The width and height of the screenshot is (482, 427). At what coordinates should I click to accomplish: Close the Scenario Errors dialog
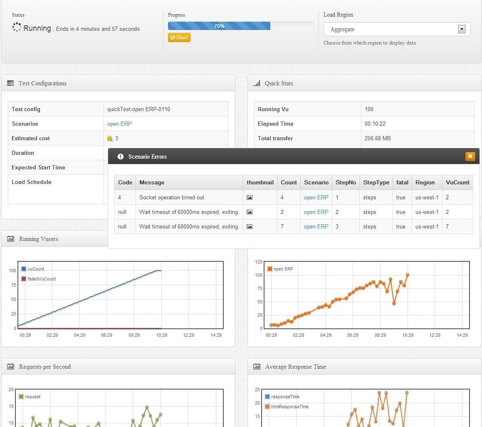coord(470,156)
